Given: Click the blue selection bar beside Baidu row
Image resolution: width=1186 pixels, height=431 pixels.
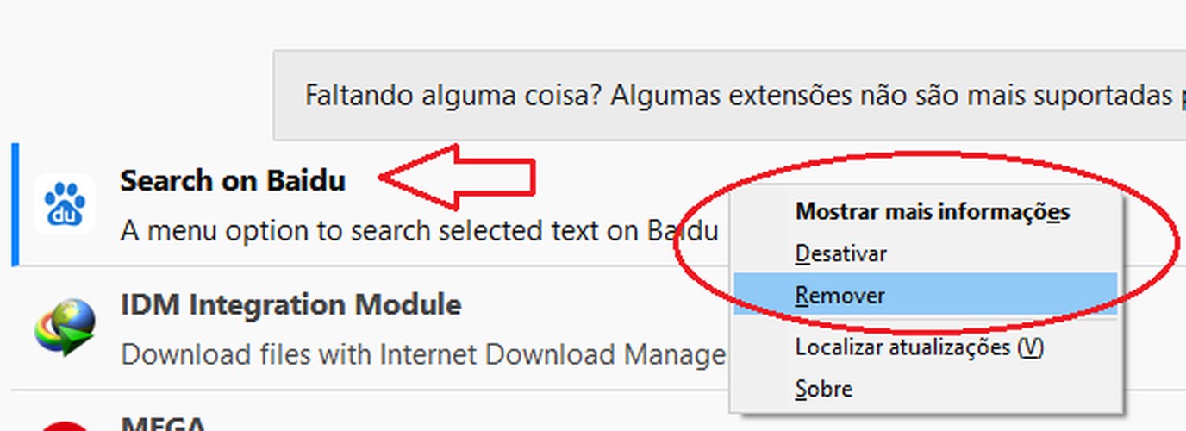Looking at the screenshot, I should pyautogui.click(x=15, y=204).
